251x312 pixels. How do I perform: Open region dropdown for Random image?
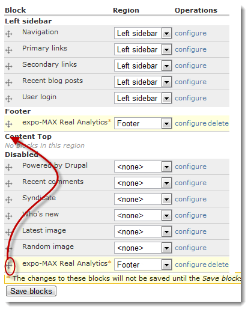coord(143,248)
